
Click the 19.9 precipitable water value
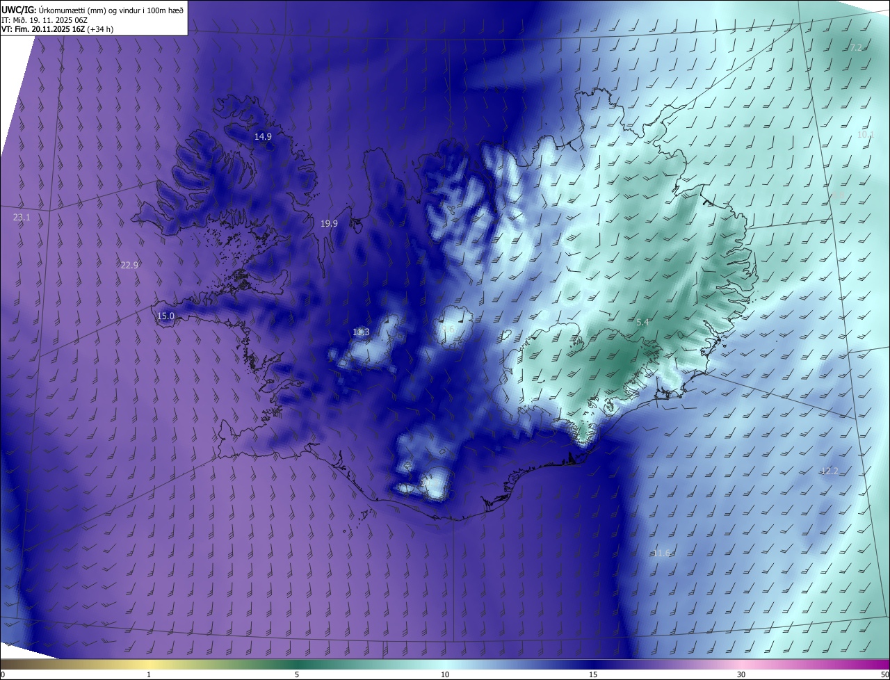pos(329,224)
